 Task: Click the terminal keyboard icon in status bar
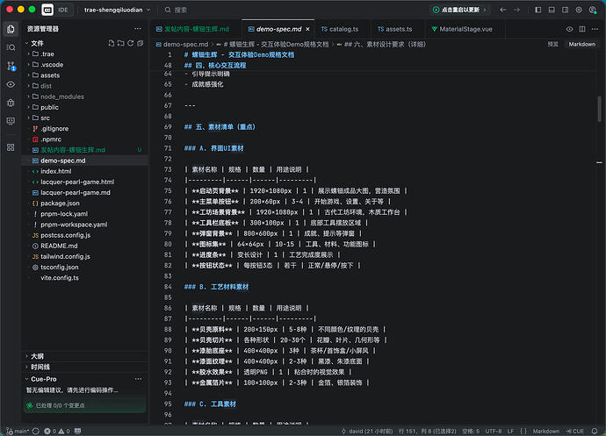click(77, 431)
